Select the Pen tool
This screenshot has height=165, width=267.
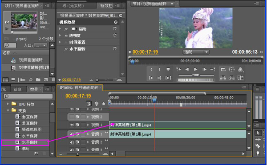pos(258,153)
